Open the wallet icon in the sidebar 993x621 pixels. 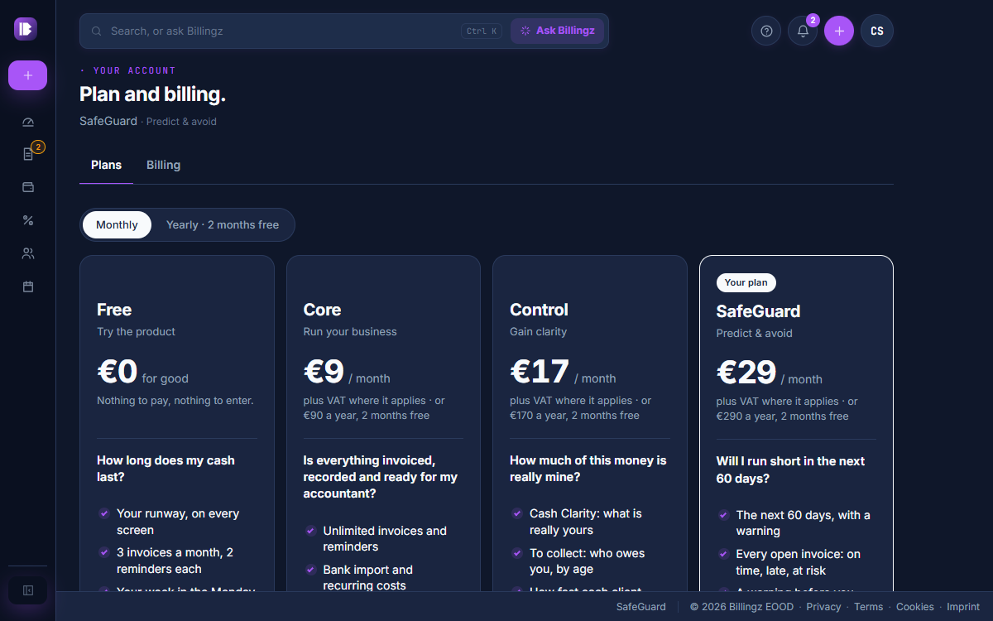click(x=28, y=187)
